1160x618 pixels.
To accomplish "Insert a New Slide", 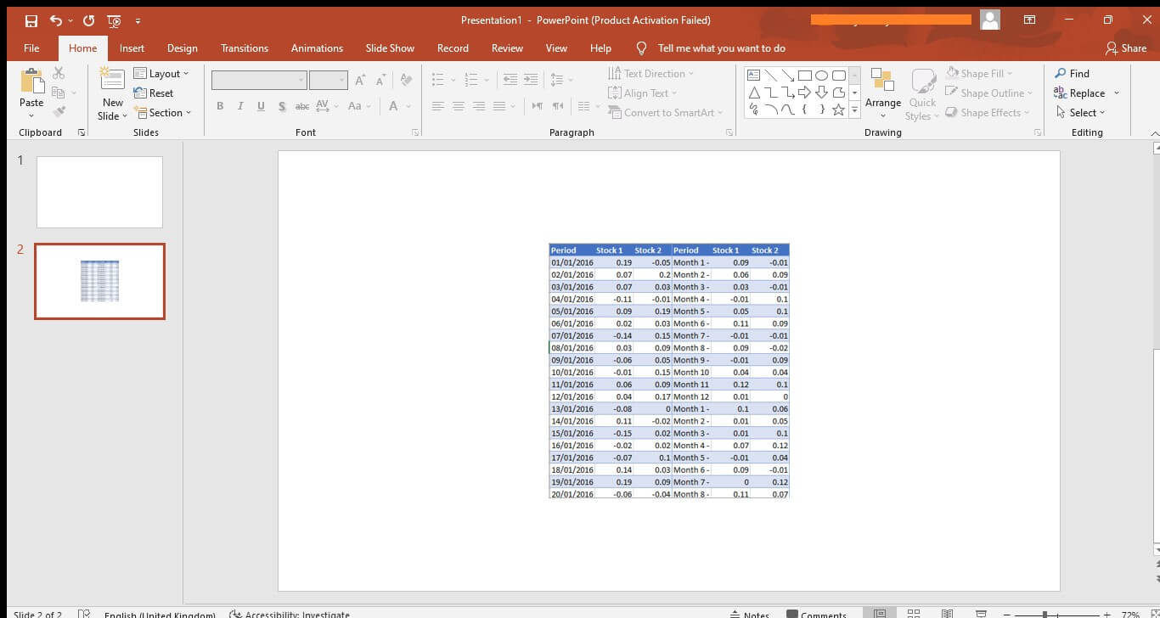I will coord(113,94).
